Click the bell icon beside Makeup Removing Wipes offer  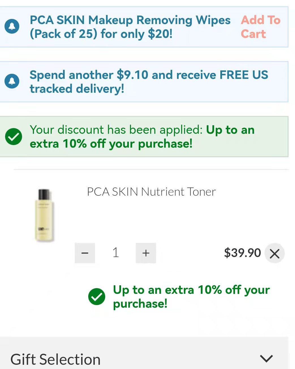(x=12, y=27)
